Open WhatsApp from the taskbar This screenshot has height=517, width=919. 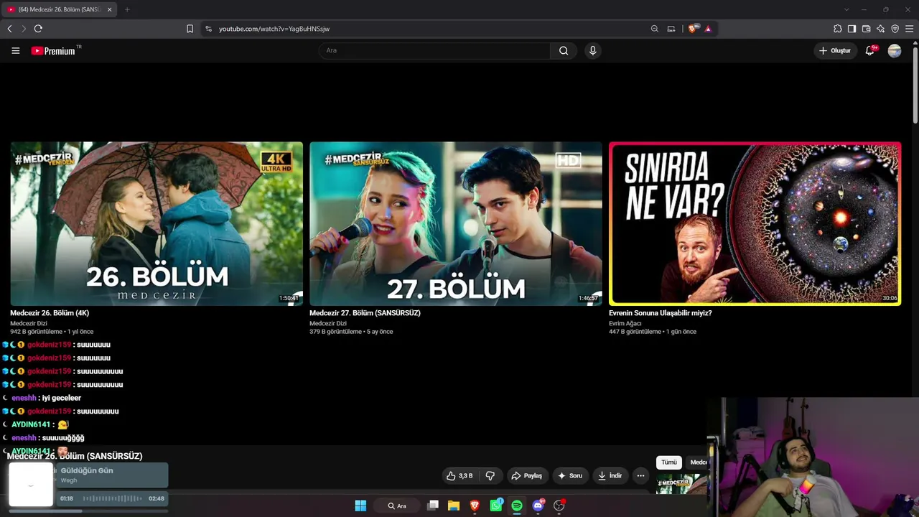[x=496, y=506]
